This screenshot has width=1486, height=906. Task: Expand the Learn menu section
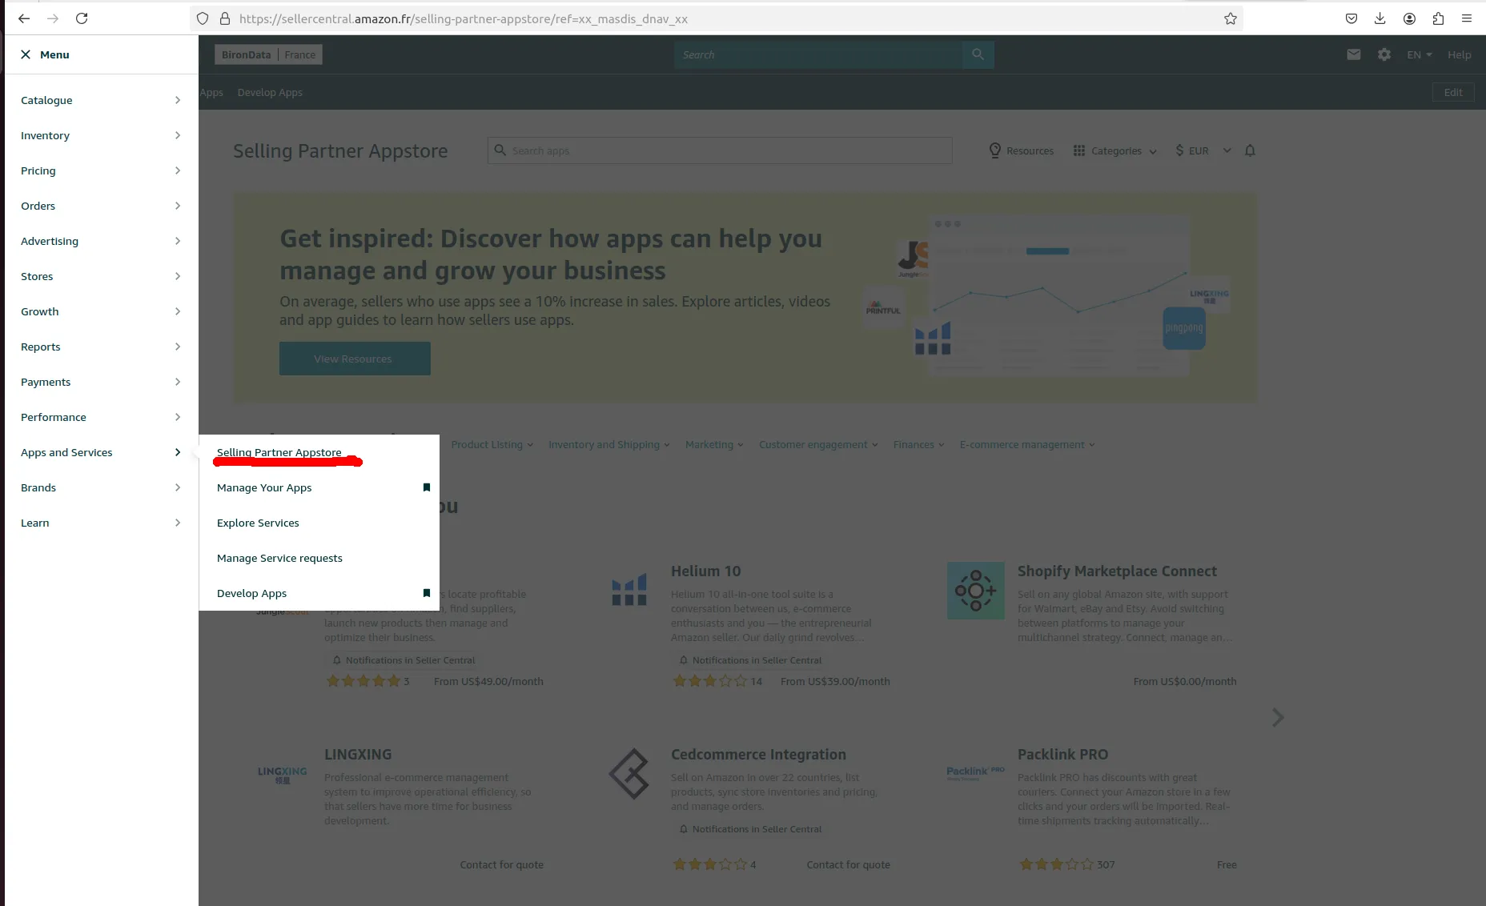point(101,523)
